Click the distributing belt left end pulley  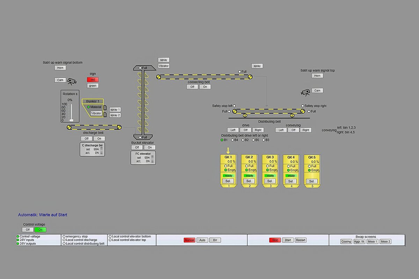click(x=235, y=111)
